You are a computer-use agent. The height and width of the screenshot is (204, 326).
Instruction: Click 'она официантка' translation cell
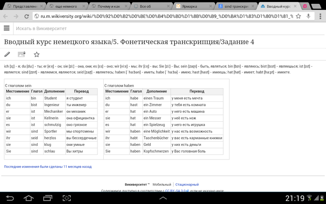point(81,118)
